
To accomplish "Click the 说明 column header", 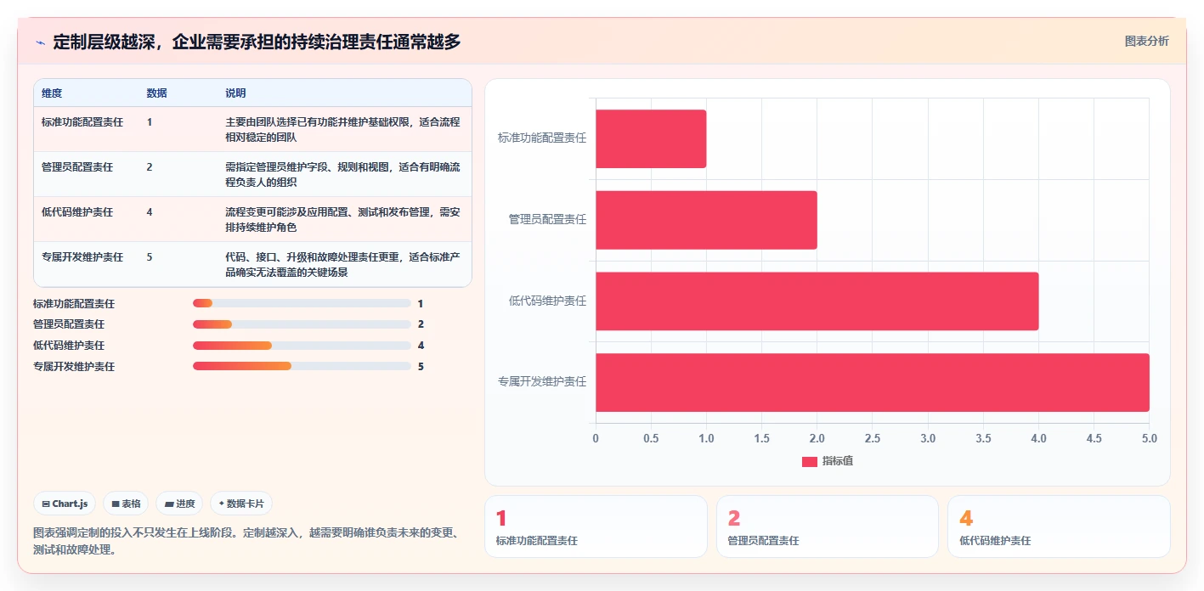I will tap(235, 93).
